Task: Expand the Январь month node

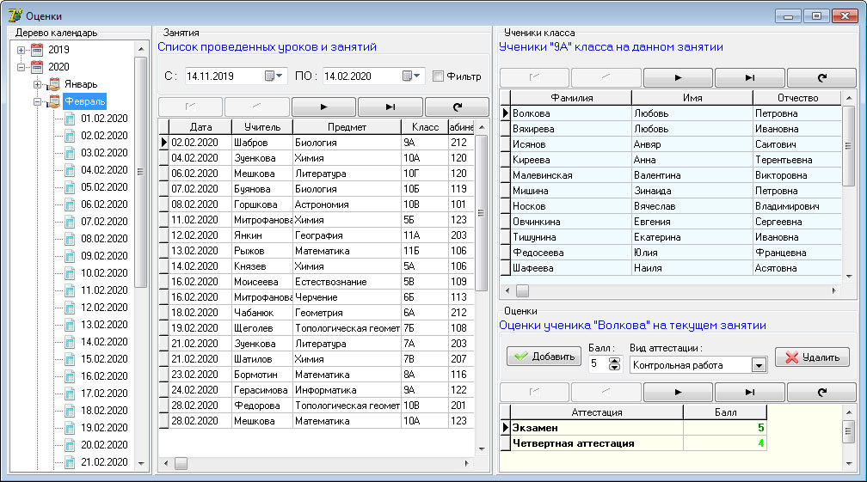Action: pyautogui.click(x=38, y=84)
